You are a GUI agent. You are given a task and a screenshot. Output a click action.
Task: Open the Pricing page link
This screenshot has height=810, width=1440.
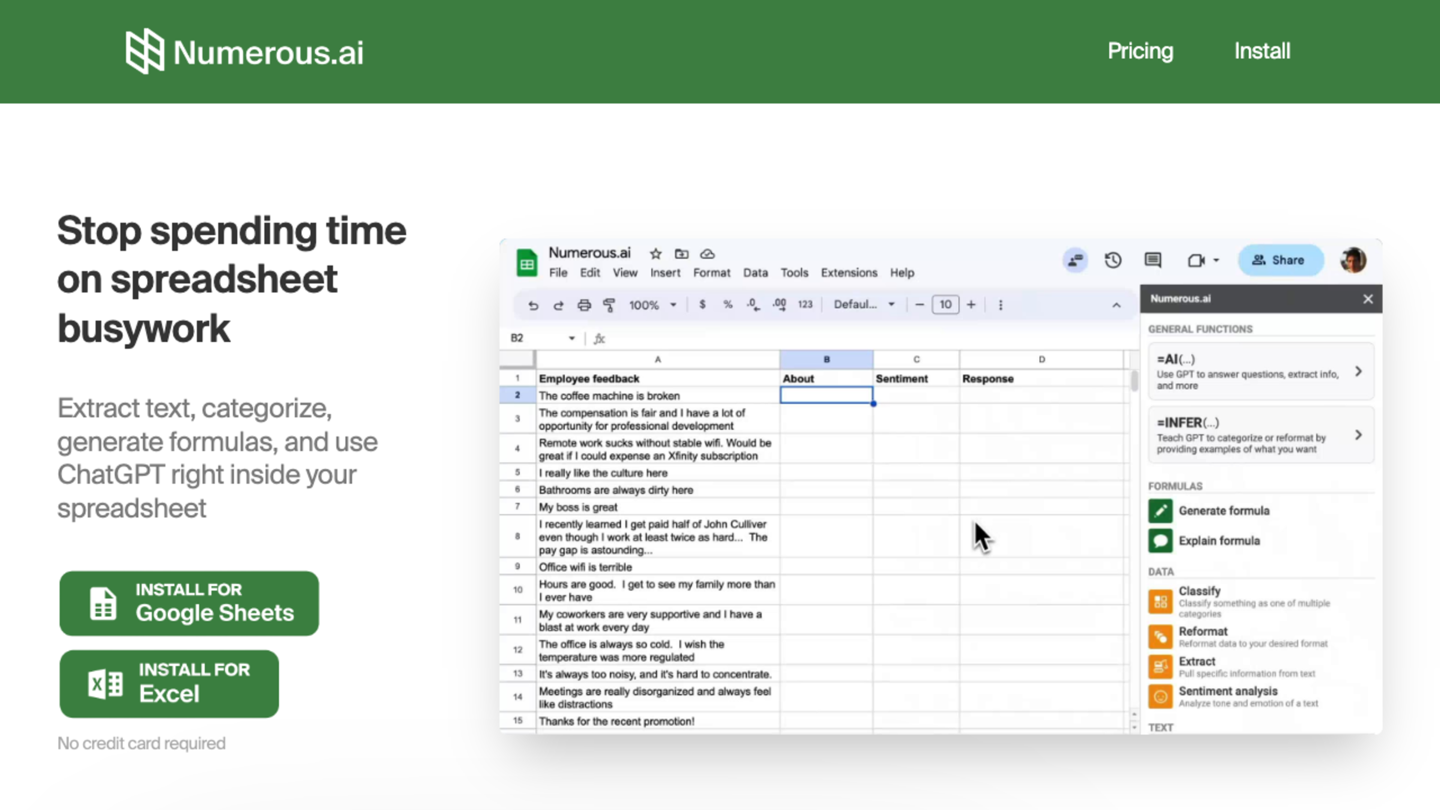point(1140,51)
